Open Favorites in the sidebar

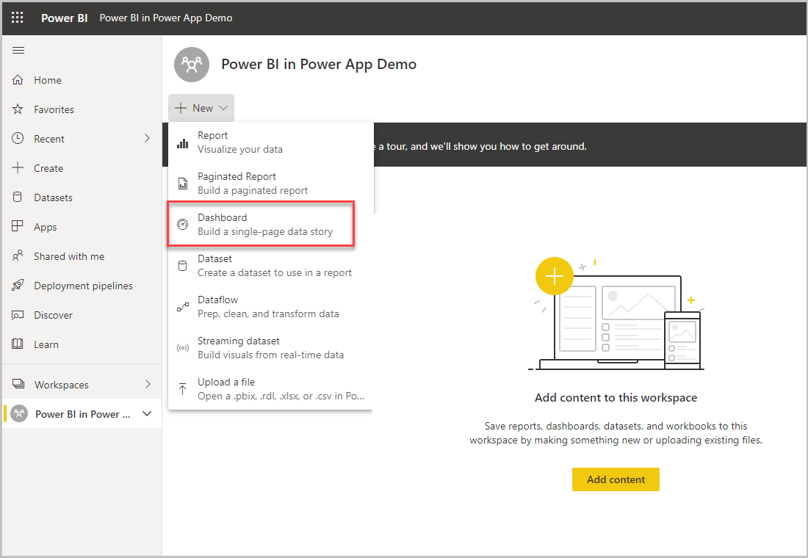click(82, 109)
